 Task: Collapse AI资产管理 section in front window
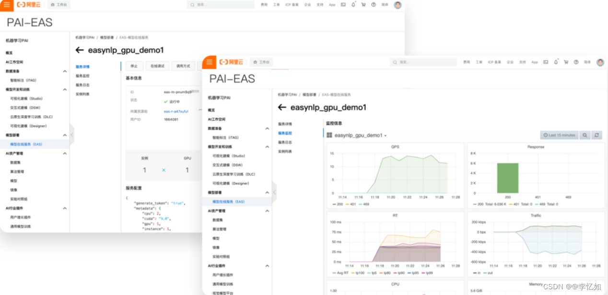point(267,211)
